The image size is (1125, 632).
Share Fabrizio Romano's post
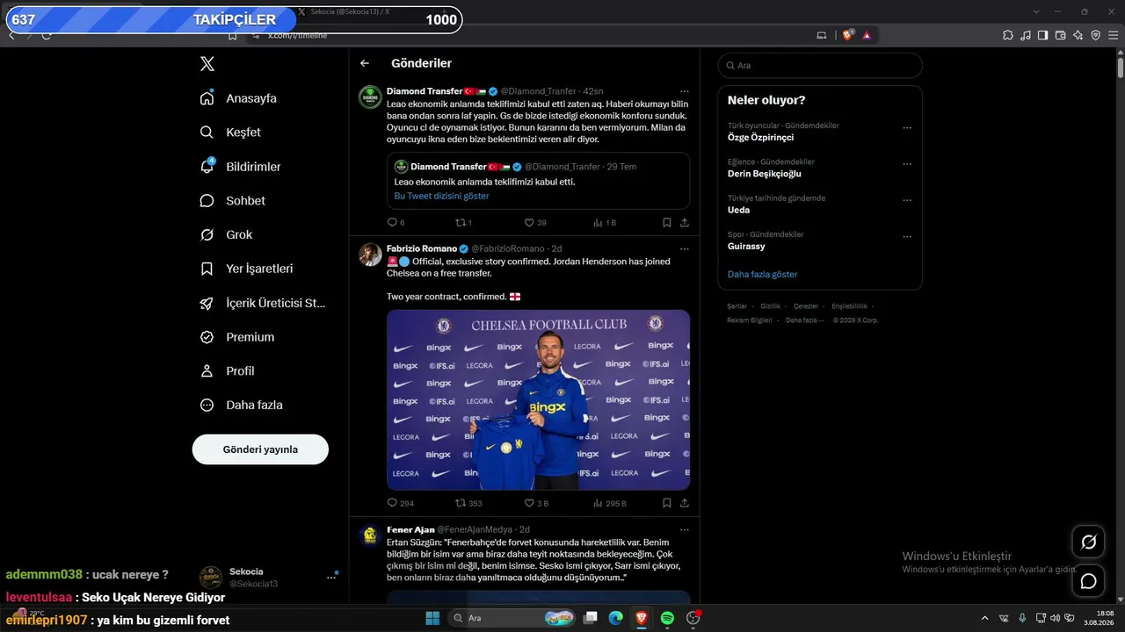pyautogui.click(x=685, y=504)
